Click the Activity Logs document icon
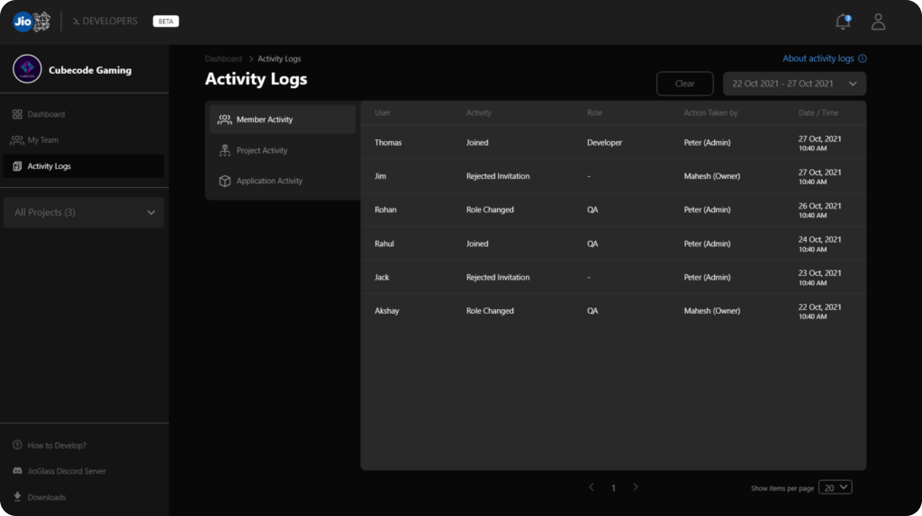Screen dimensions: 922x516 [17, 166]
